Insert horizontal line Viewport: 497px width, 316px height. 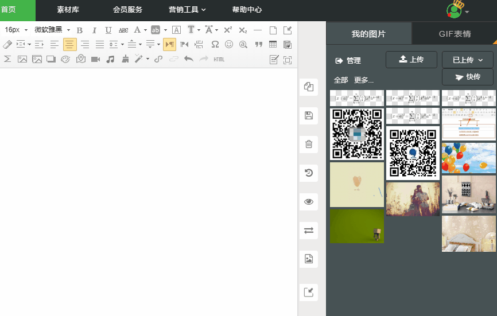click(x=258, y=30)
